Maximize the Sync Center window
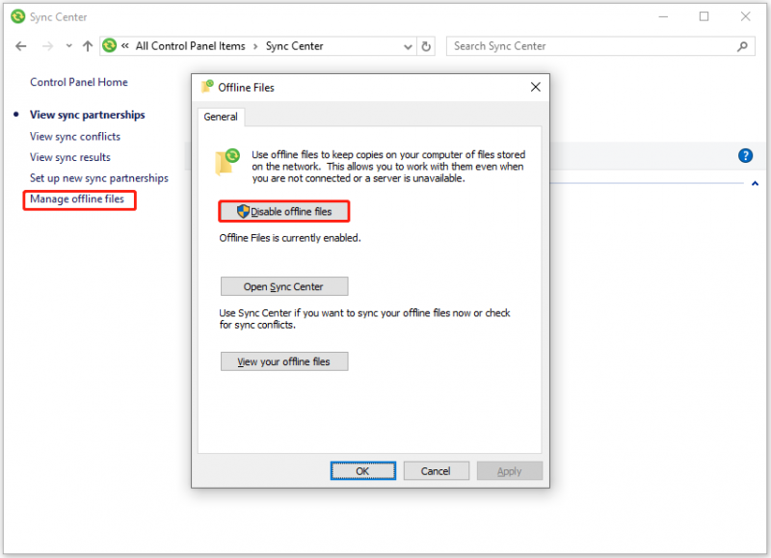Screen dimensions: 771x558 [705, 16]
